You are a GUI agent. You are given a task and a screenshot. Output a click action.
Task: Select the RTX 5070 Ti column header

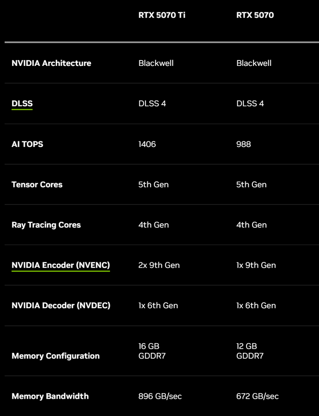coord(162,15)
